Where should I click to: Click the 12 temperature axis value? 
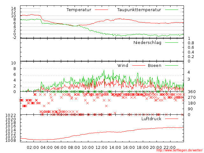click(x=13, y=12)
